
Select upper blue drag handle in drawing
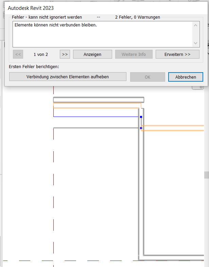(x=141, y=117)
